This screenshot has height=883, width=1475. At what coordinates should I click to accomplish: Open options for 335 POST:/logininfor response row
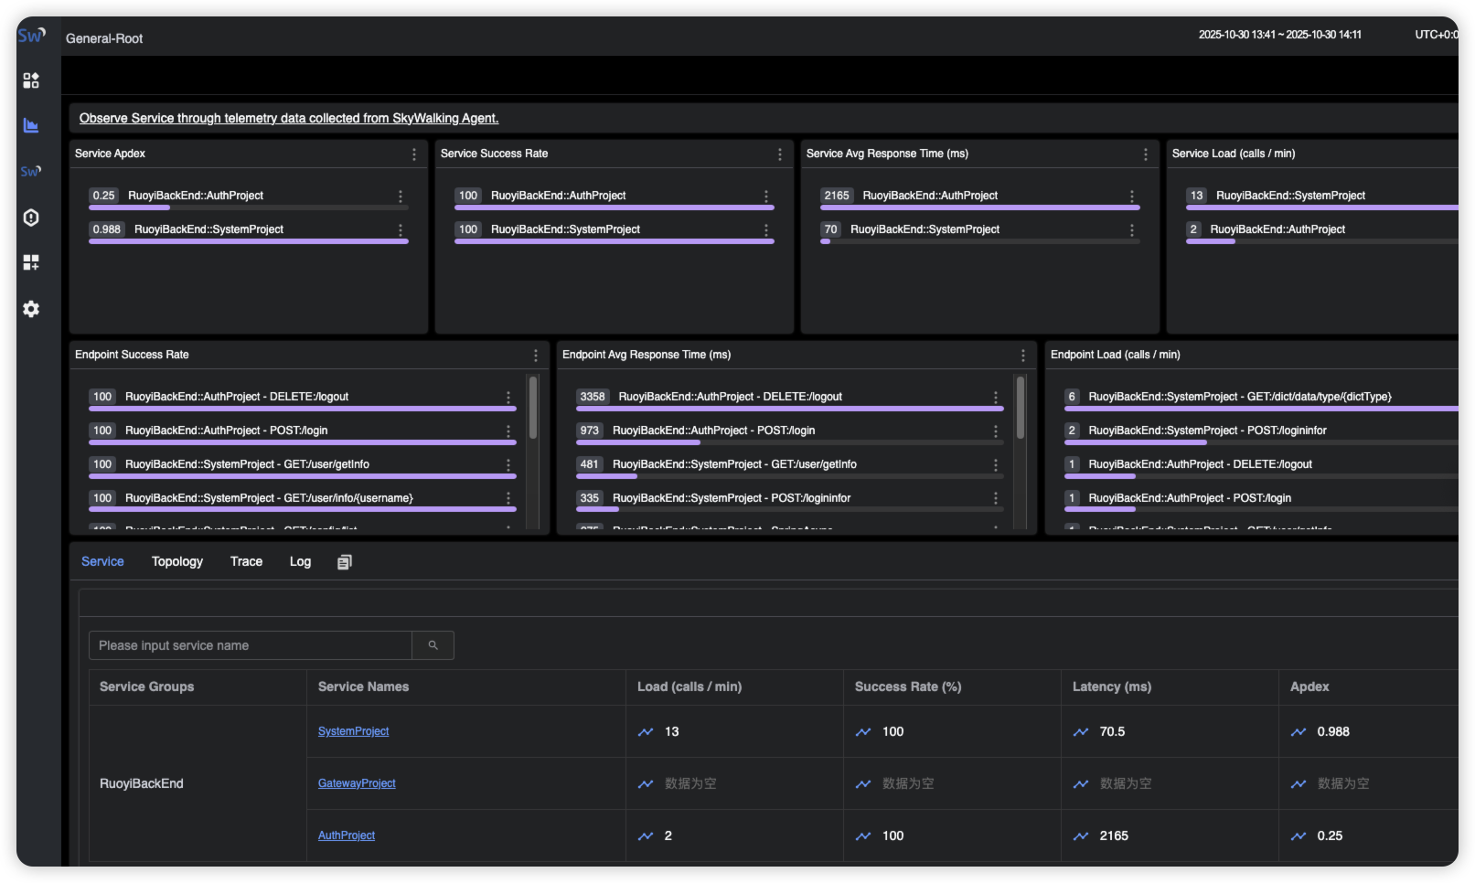996,499
